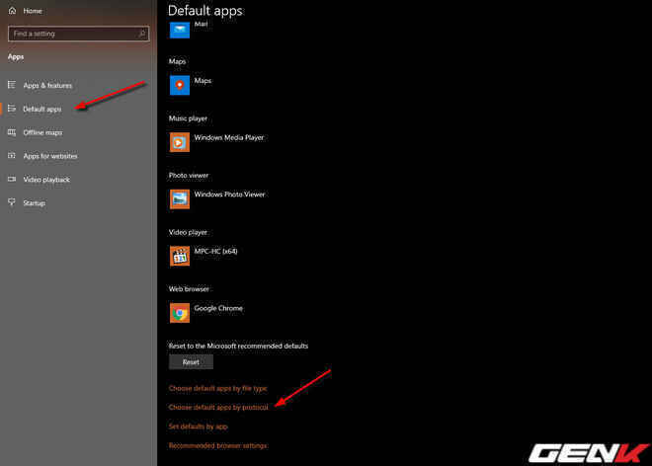The image size is (652, 466).
Task: Click the Home icon in sidebar
Action: 12,11
